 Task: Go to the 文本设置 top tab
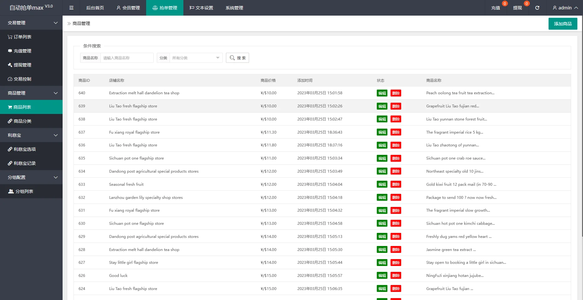201,8
